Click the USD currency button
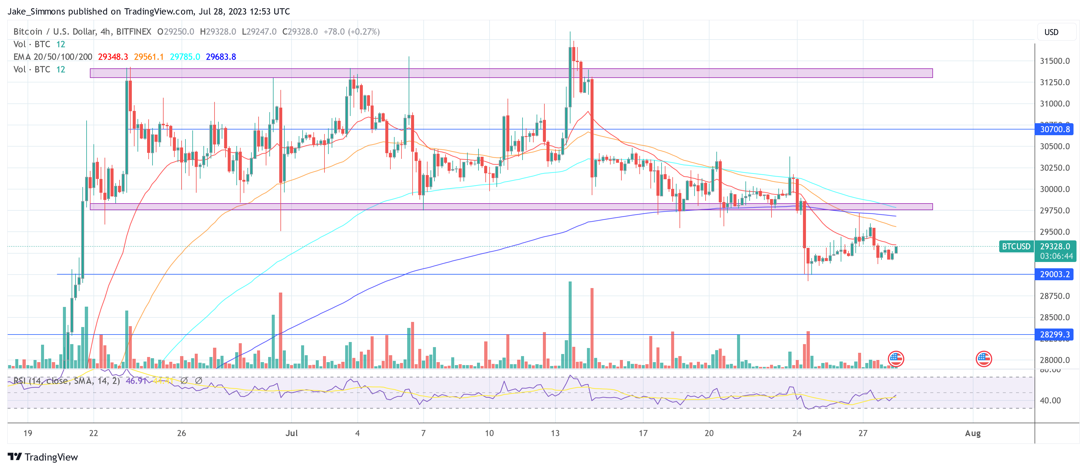Image resolution: width=1087 pixels, height=470 pixels. [1056, 32]
